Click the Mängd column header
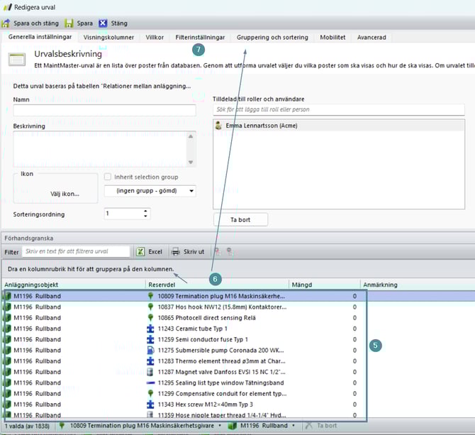 (325, 285)
